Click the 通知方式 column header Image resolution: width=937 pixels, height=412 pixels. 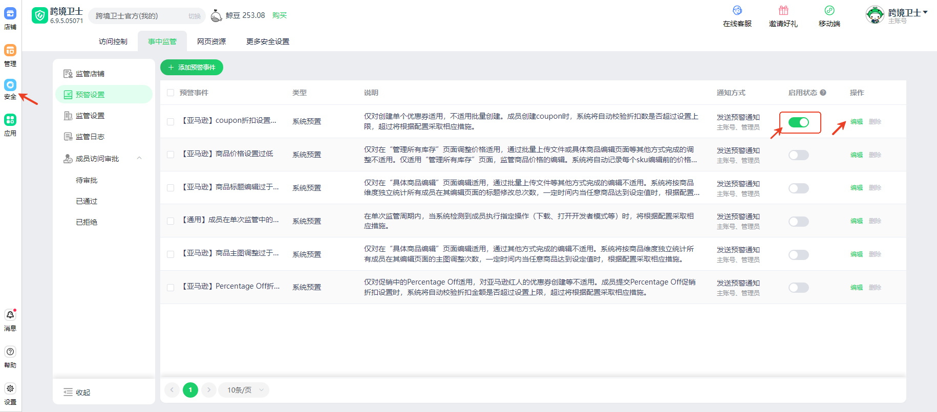pos(731,93)
